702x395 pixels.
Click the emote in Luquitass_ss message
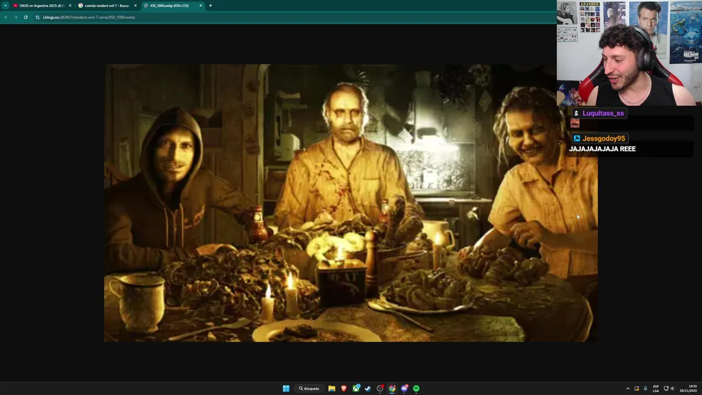coord(575,123)
